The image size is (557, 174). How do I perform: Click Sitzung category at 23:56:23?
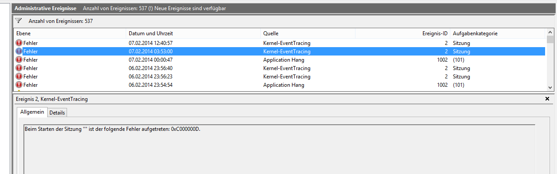coord(461,76)
